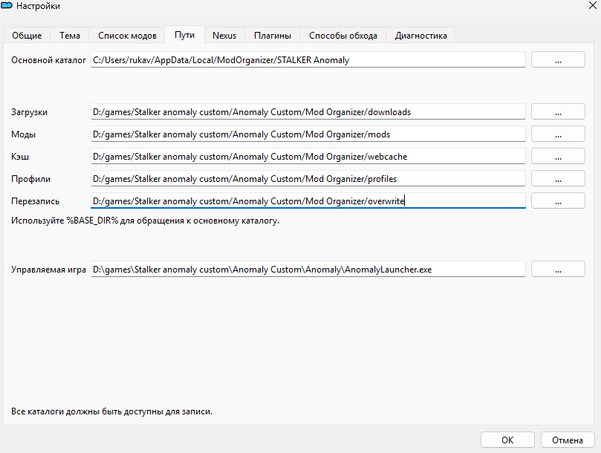Screen dimensions: 601x453
Task: Click the Основной каталог path field
Action: point(308,60)
